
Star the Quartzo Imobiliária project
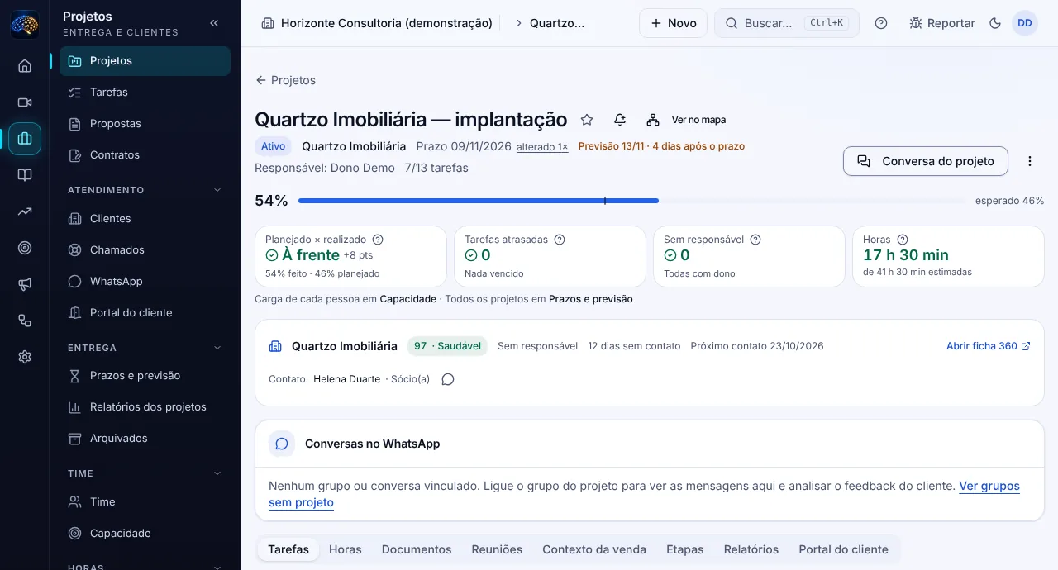tap(587, 120)
